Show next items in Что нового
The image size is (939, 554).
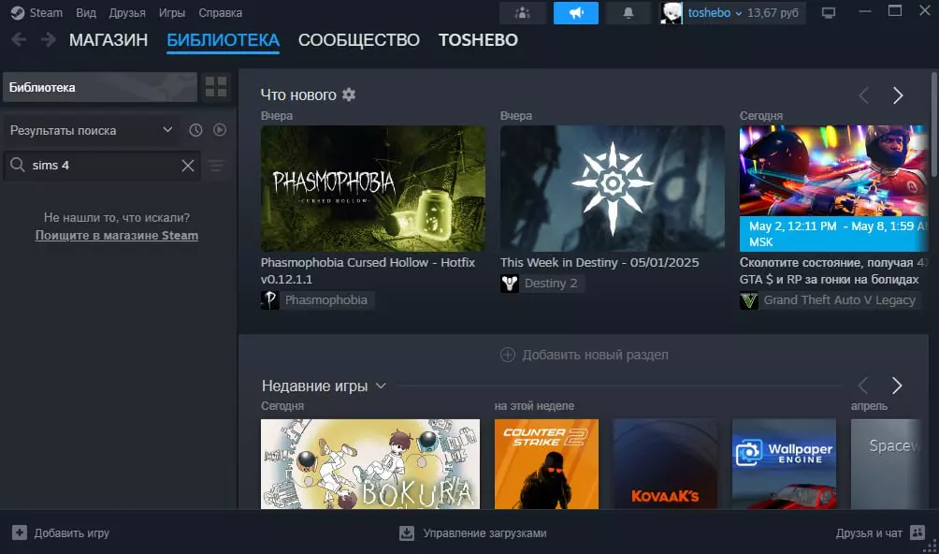click(898, 95)
